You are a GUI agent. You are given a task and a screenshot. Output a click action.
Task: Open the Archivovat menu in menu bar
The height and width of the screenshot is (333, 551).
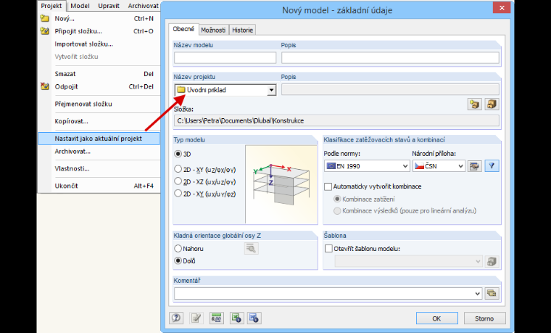[143, 6]
